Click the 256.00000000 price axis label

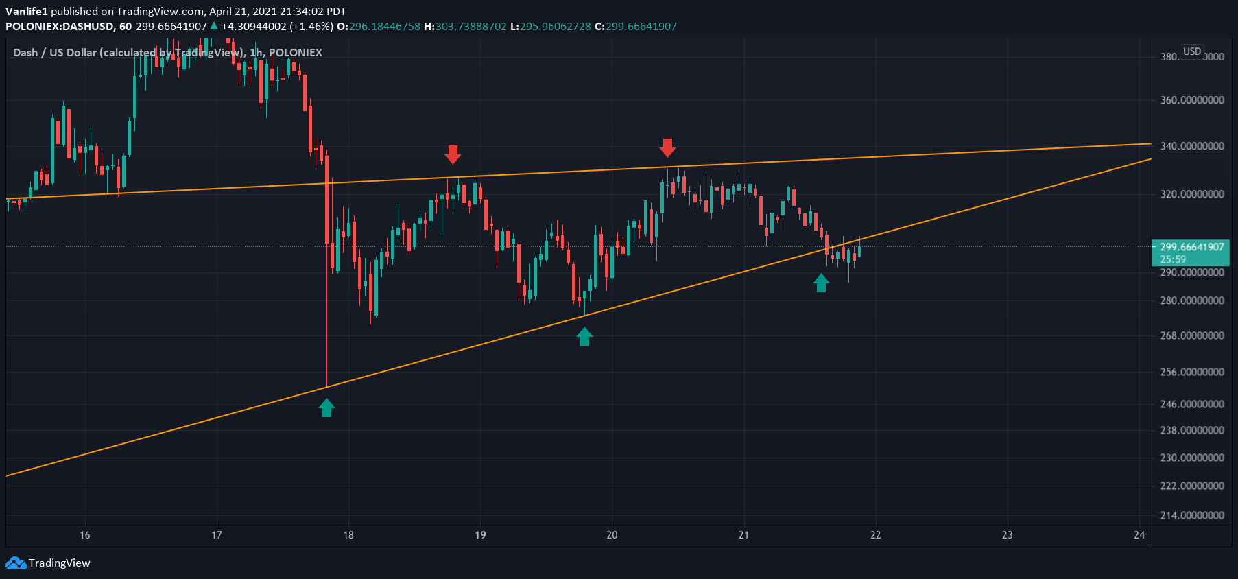click(x=1192, y=372)
